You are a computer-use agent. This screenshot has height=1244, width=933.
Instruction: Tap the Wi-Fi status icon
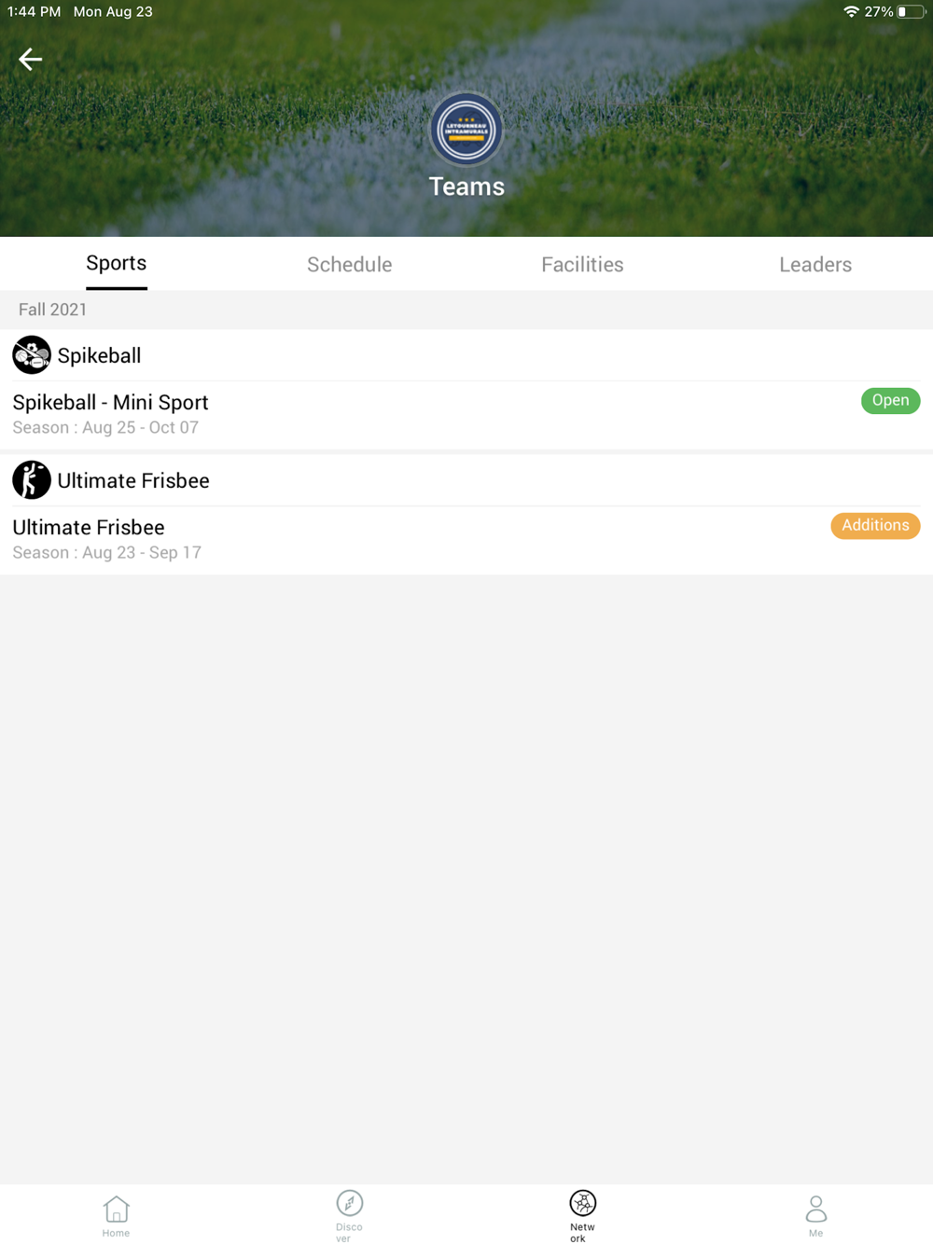[851, 12]
